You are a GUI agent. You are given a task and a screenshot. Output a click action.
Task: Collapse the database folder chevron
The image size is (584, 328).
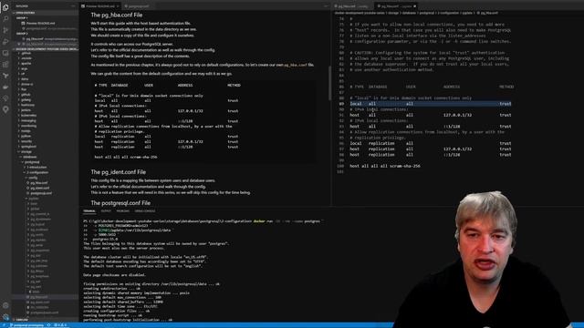21,157
